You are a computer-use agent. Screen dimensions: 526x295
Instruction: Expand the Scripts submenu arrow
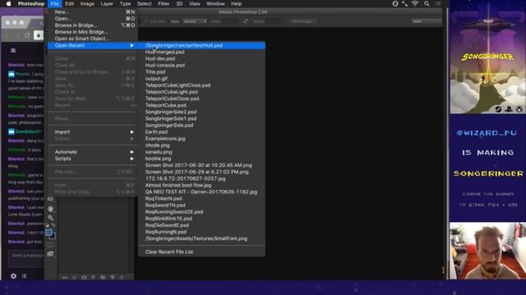pos(131,158)
